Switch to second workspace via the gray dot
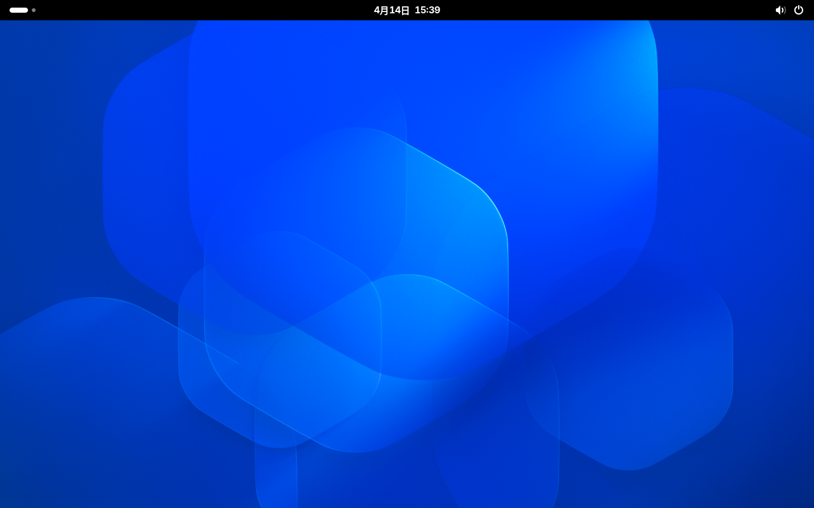The height and width of the screenshot is (508, 814). [34, 10]
